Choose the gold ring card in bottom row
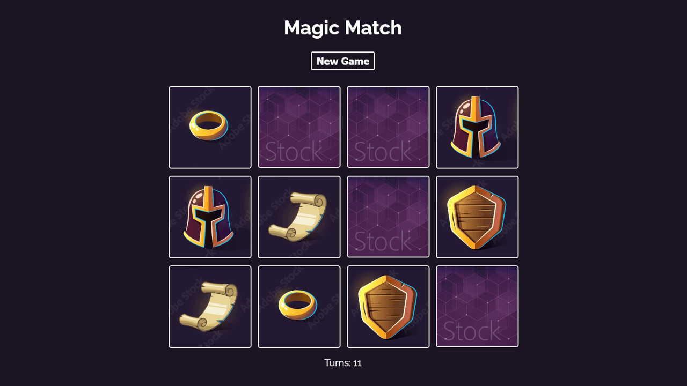The width and height of the screenshot is (687, 386). tap(299, 307)
